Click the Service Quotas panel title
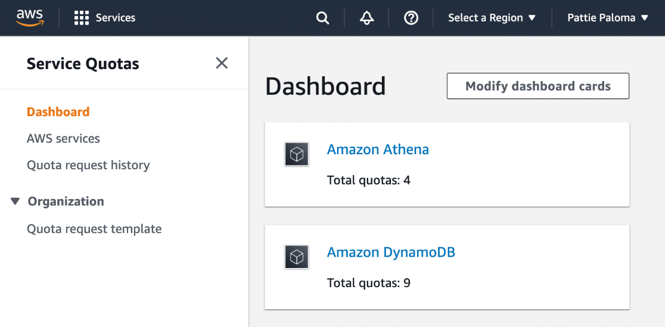Viewport: 665px width, 327px height. click(83, 64)
